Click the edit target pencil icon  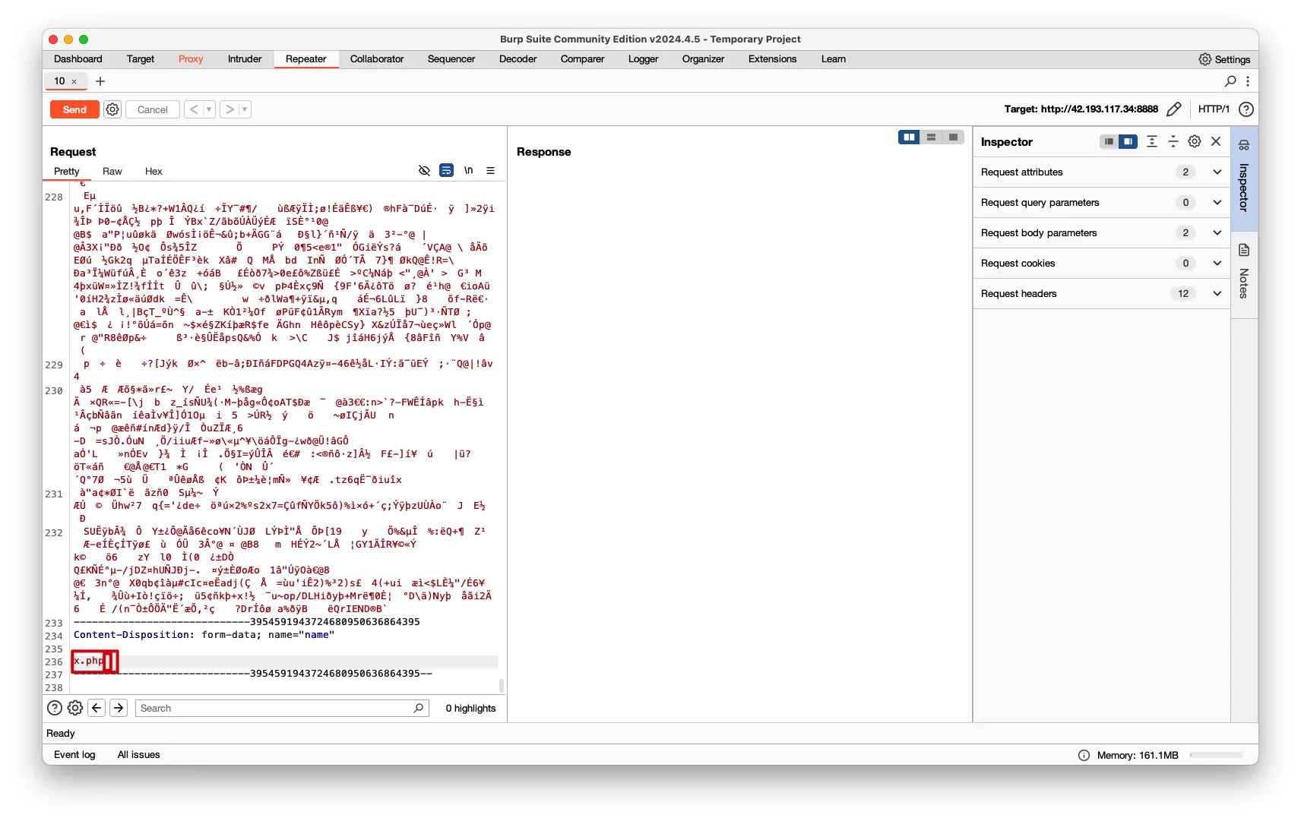tap(1173, 109)
